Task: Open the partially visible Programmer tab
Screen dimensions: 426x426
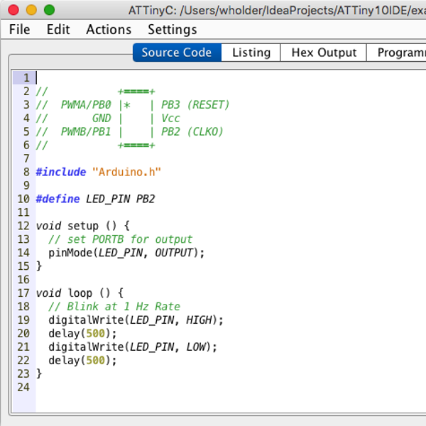Action: tap(400, 53)
